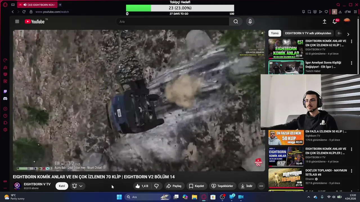Click the Teşekkürler button
The image size is (360, 202).
(x=222, y=186)
